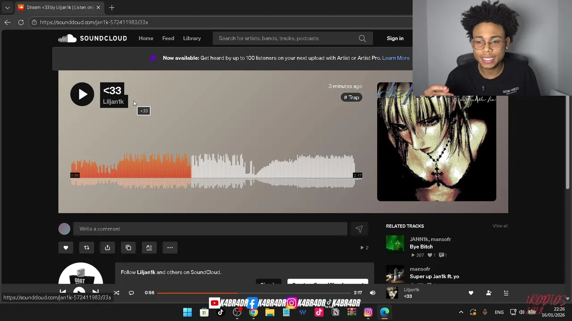Copy the track link with the copy icon

pyautogui.click(x=128, y=247)
